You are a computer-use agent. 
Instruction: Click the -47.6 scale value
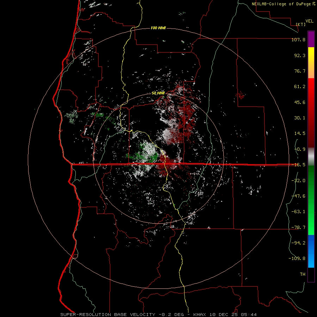click(x=298, y=196)
